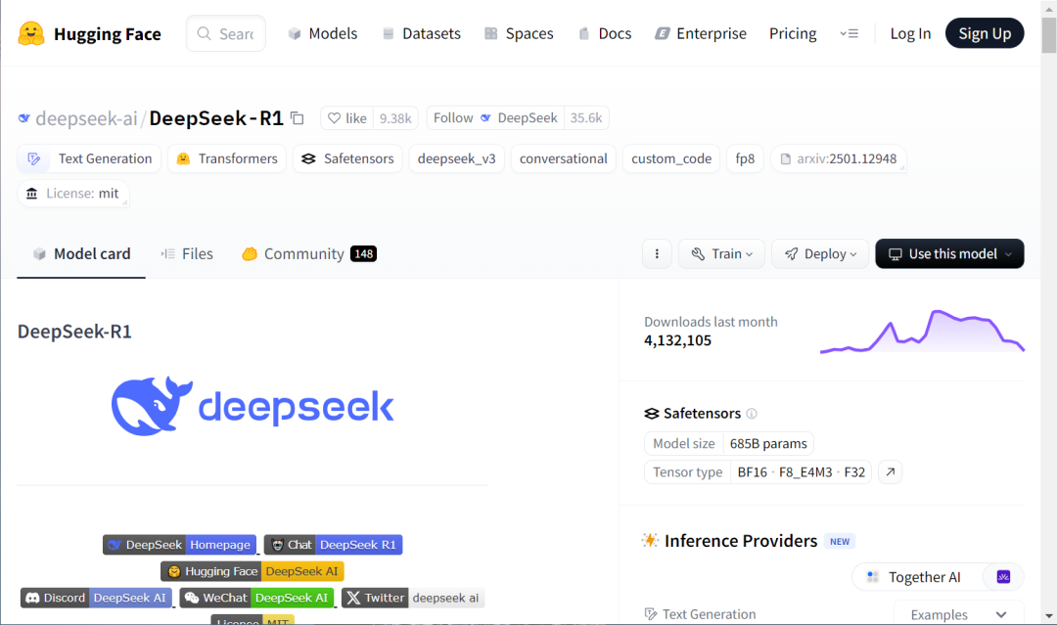The height and width of the screenshot is (625, 1057).
Task: Expand the more navigation menu icon
Action: [x=849, y=33]
